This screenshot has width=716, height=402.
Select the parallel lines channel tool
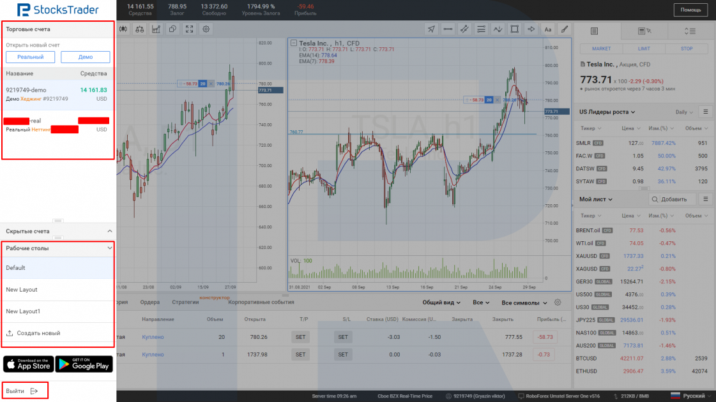tap(482, 29)
